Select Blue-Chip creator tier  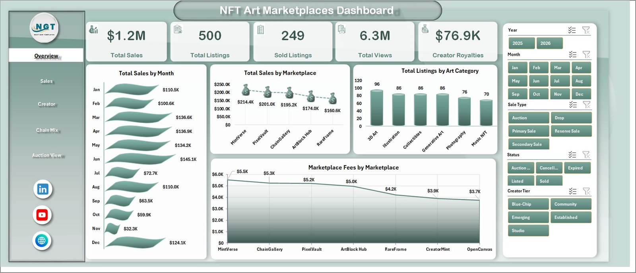tap(528, 204)
